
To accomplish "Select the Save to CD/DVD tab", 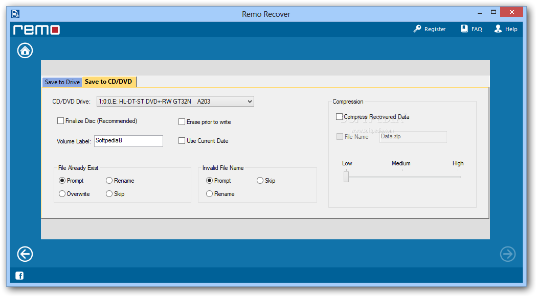I will pos(109,82).
